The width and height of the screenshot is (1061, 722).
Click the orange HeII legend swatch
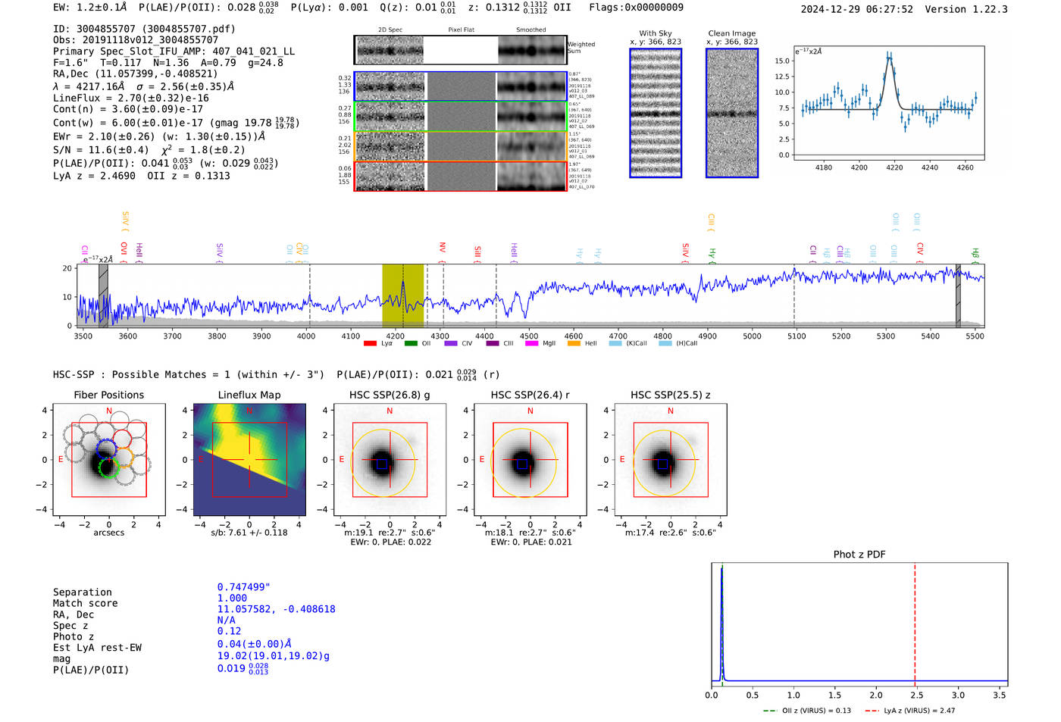pos(574,344)
